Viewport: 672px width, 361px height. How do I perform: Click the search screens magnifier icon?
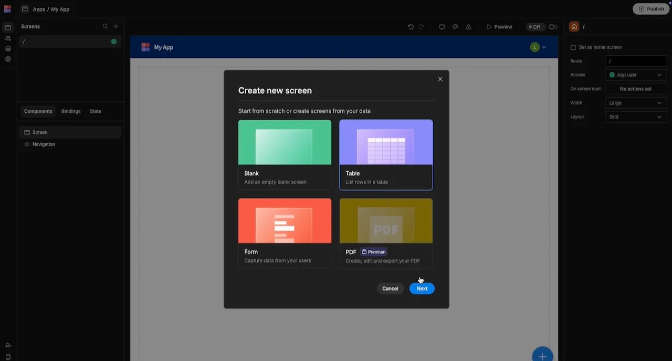point(105,26)
